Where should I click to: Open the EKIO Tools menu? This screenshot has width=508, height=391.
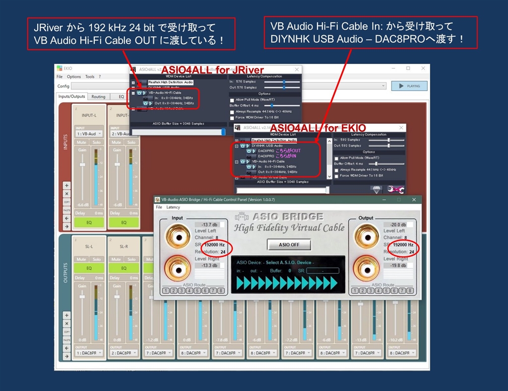[x=90, y=77]
